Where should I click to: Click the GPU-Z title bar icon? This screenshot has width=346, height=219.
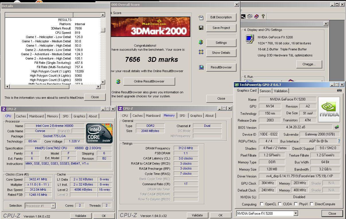[237, 85]
